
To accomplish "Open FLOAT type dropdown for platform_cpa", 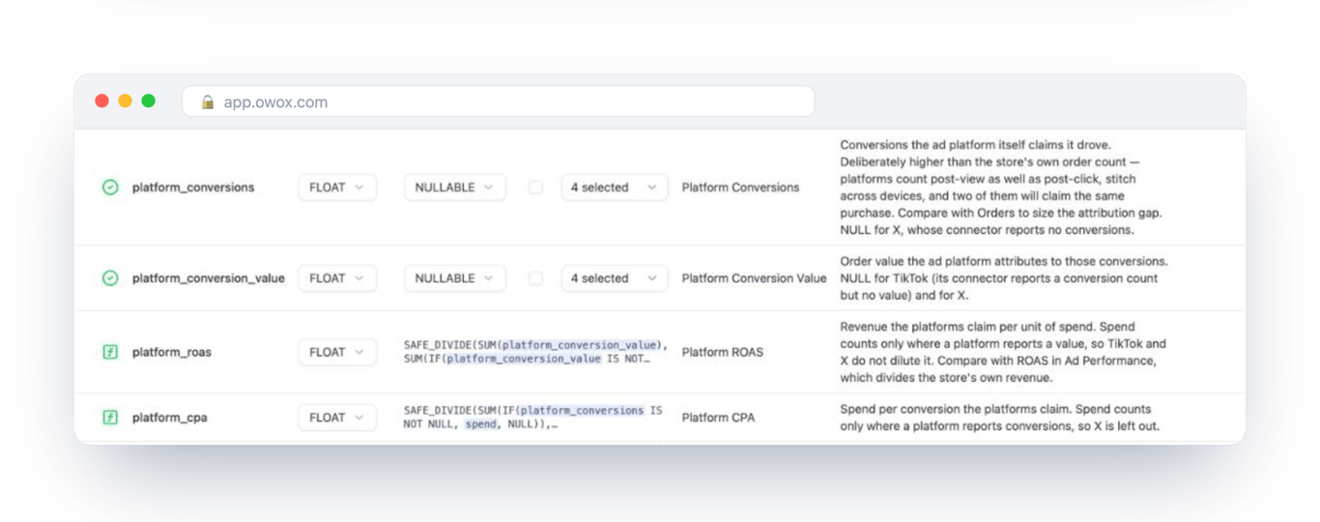I will coord(337,418).
